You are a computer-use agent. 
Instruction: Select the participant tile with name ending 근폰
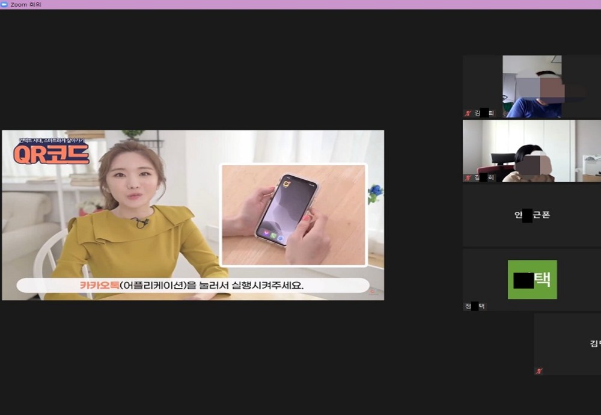coord(532,215)
